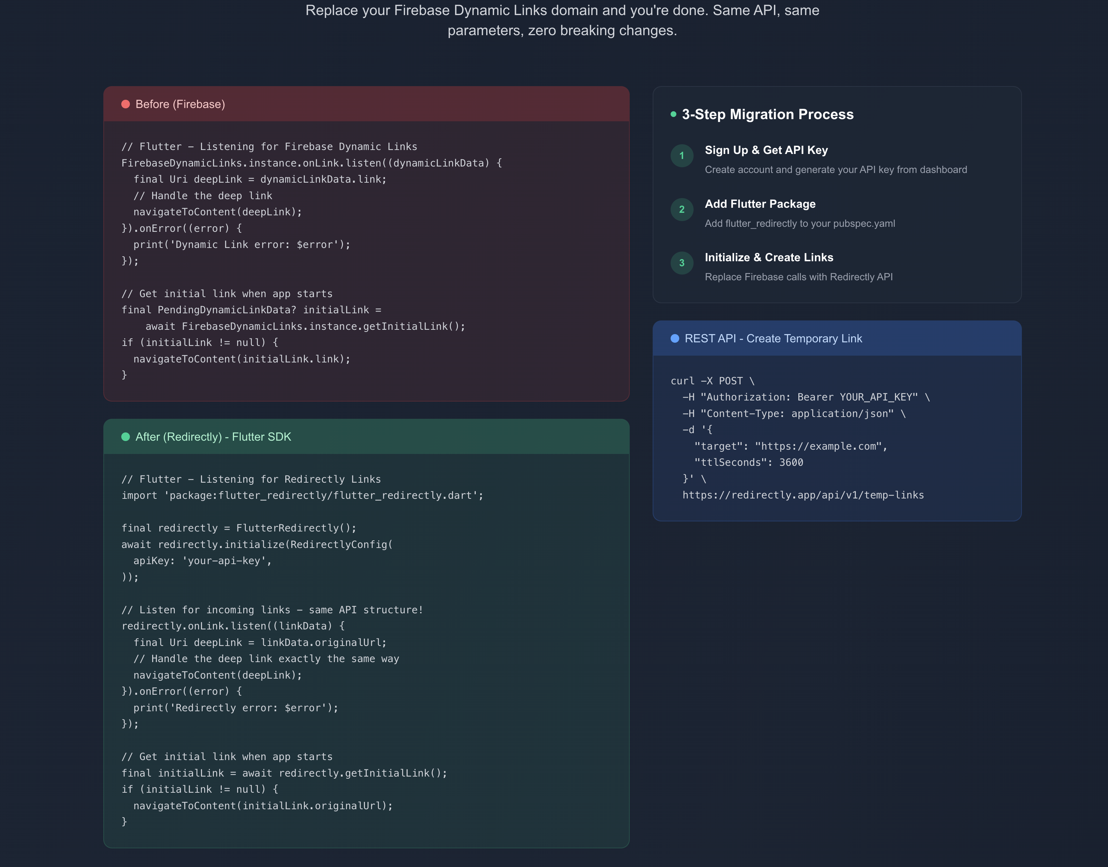Click the blue dot beside REST API header

click(675, 338)
